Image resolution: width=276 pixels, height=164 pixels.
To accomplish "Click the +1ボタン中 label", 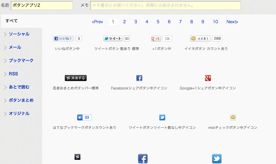I will 161,49.
